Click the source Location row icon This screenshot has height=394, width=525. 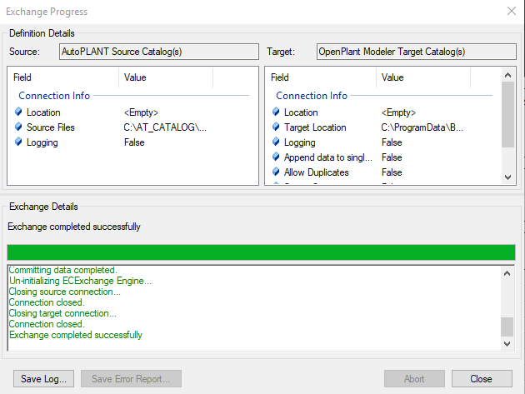(x=18, y=112)
